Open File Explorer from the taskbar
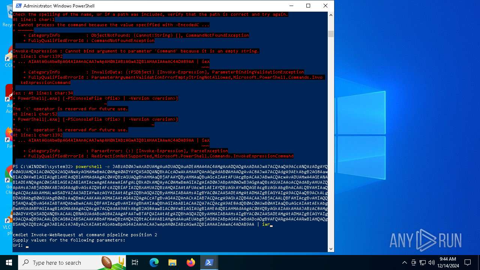Image resolution: width=480 pixels, height=270 pixels. tap(172, 262)
